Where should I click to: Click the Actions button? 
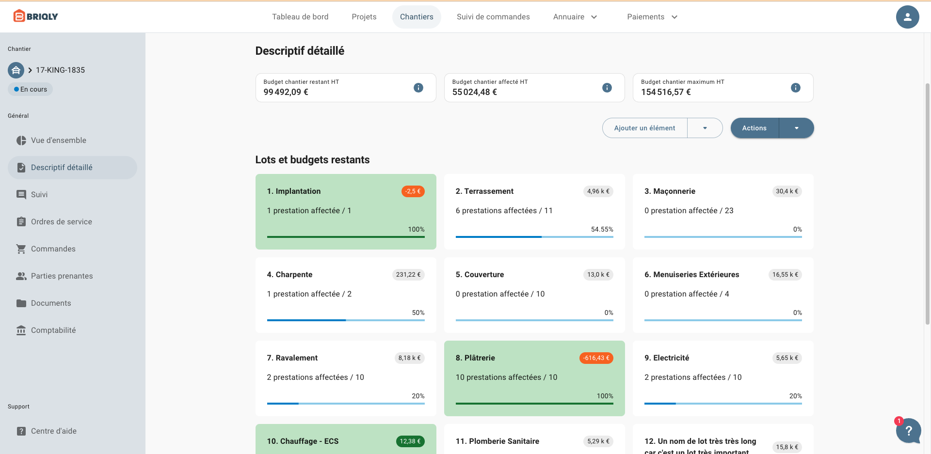[x=754, y=128]
